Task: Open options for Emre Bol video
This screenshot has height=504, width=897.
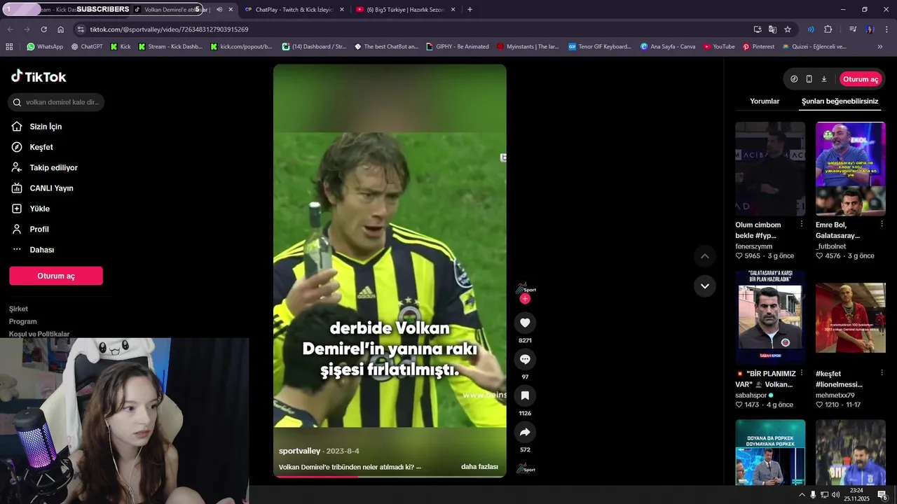Action: click(882, 224)
